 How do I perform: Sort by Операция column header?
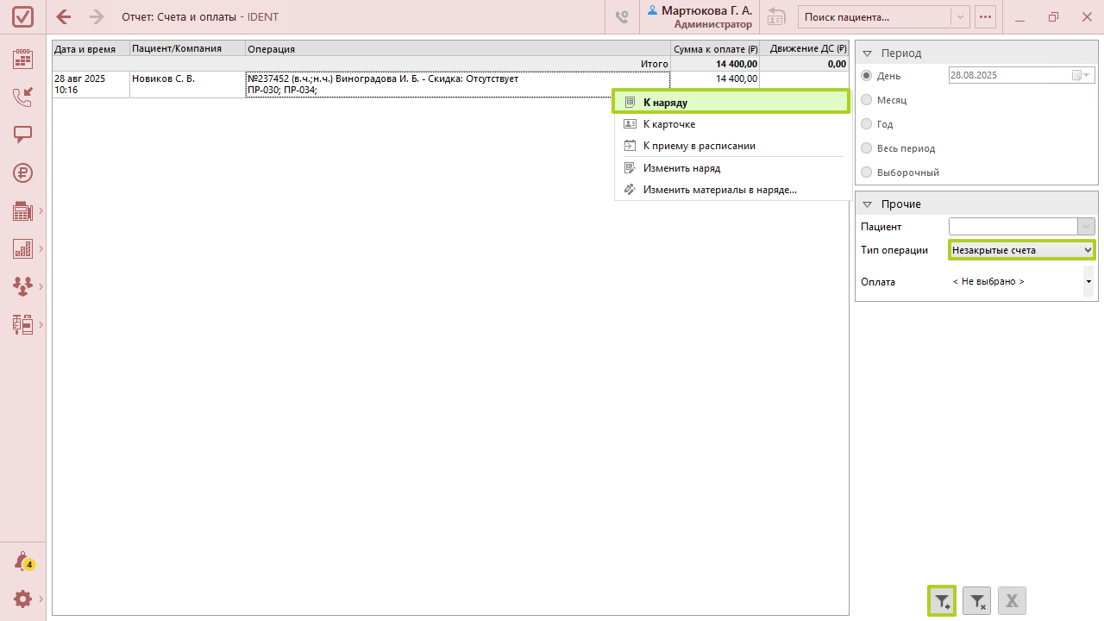[x=458, y=49]
